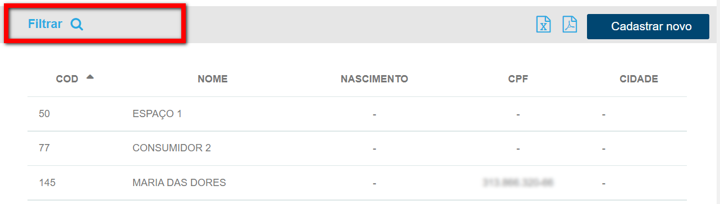The image size is (720, 204).
Task: Click the Filtrar magnifying glass icon
Action: click(77, 25)
